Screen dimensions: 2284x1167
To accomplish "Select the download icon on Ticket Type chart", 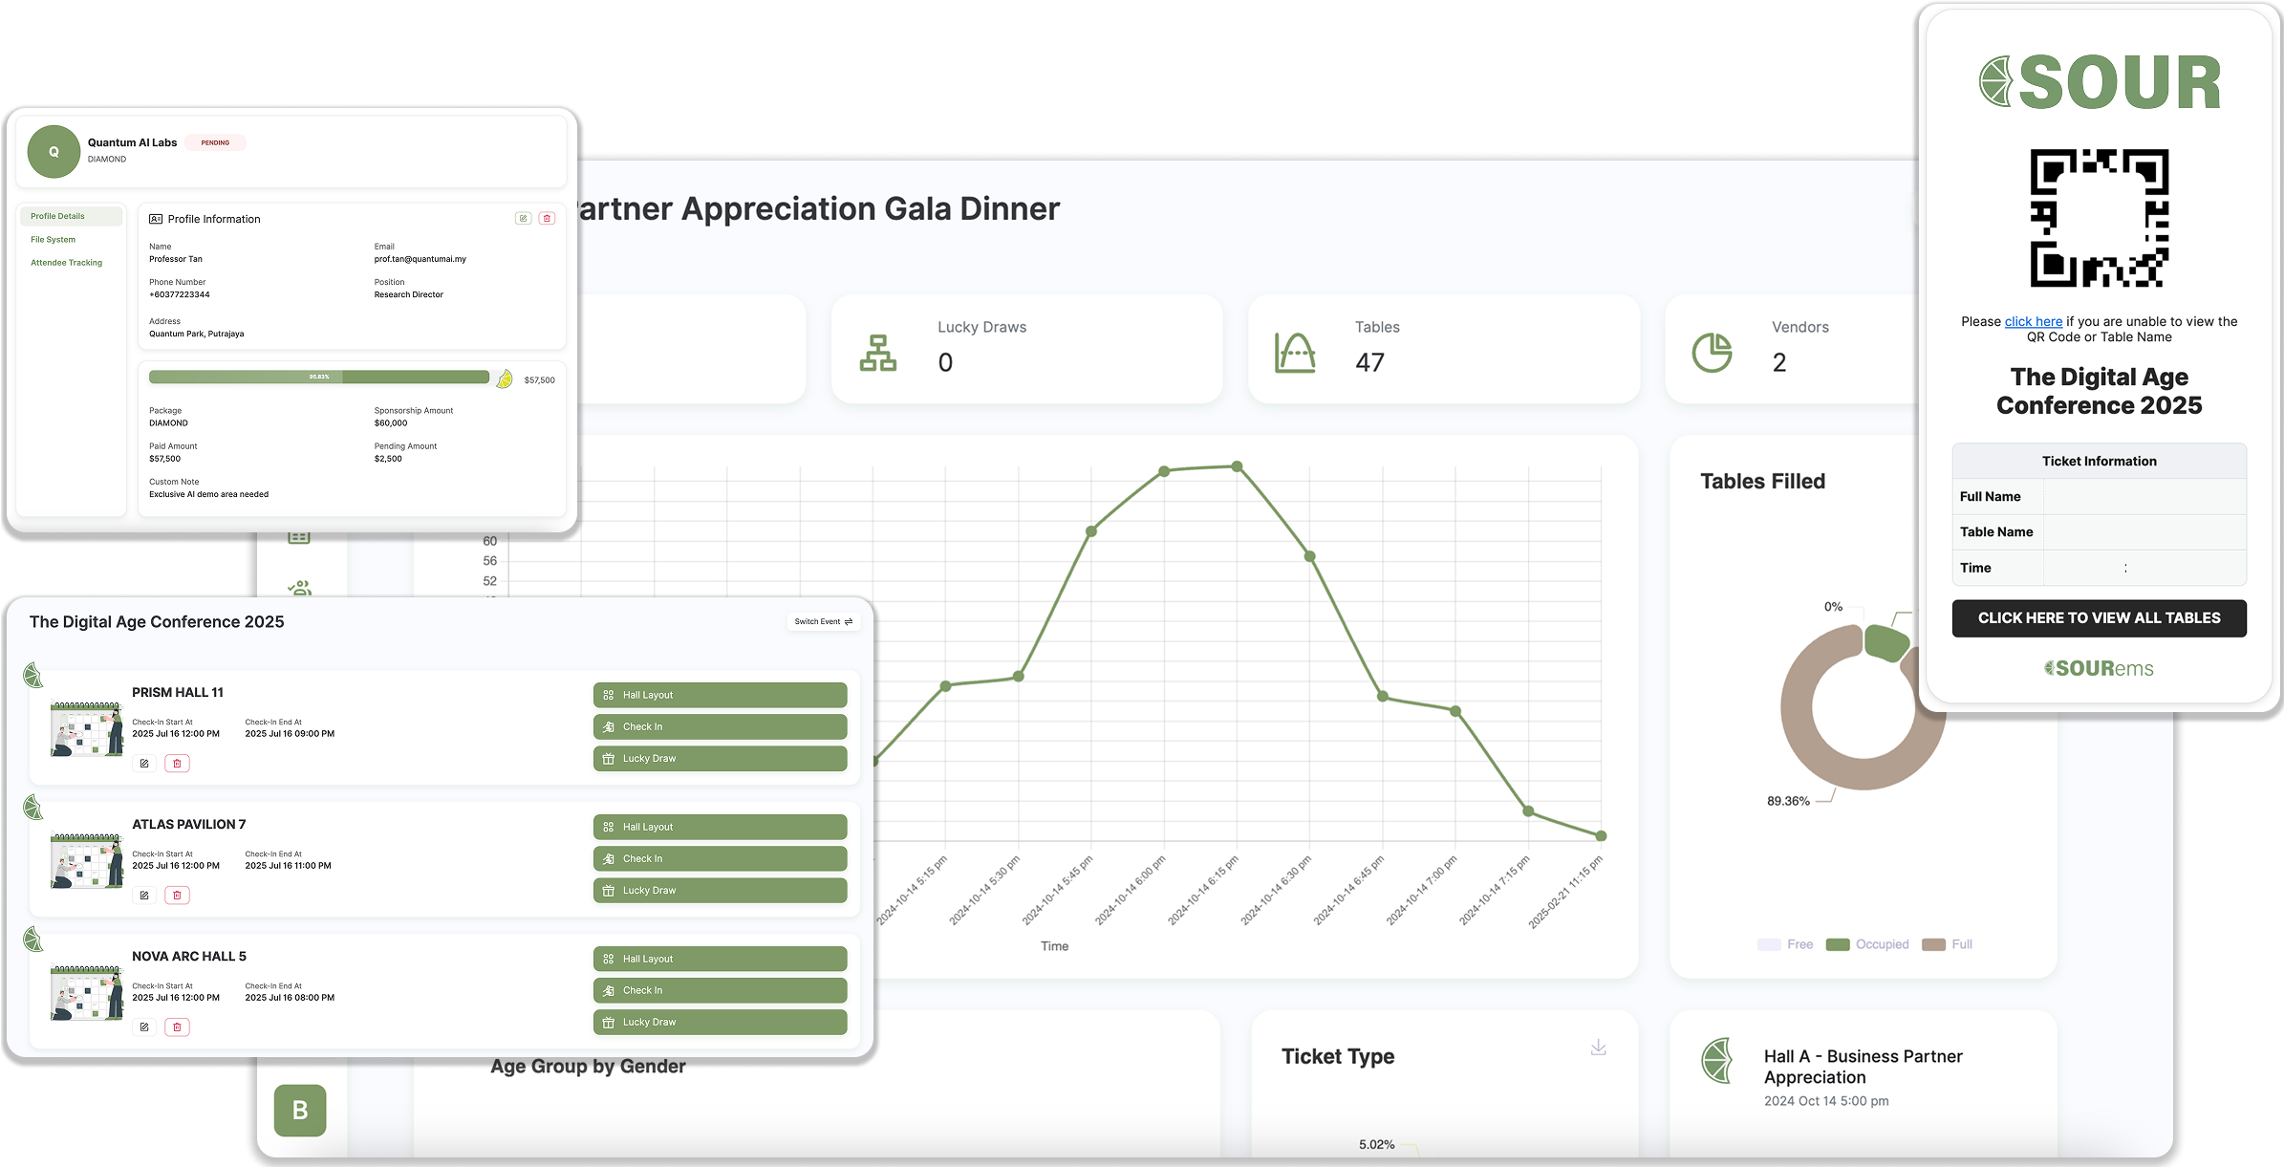I will (x=1598, y=1047).
